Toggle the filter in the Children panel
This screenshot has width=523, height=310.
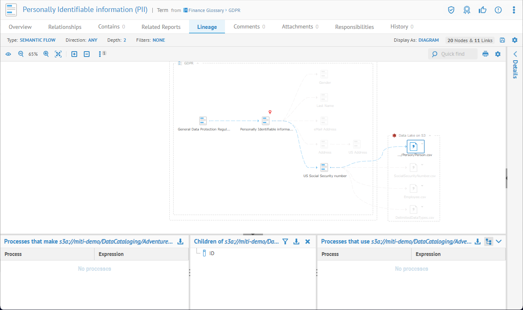[x=285, y=241]
